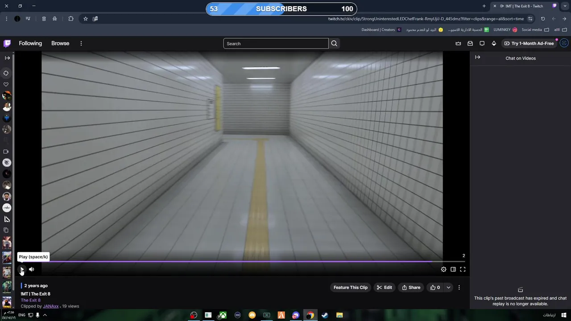Image resolution: width=571 pixels, height=321 pixels.
Task: Bookmark this page with the star
Action: click(86, 19)
